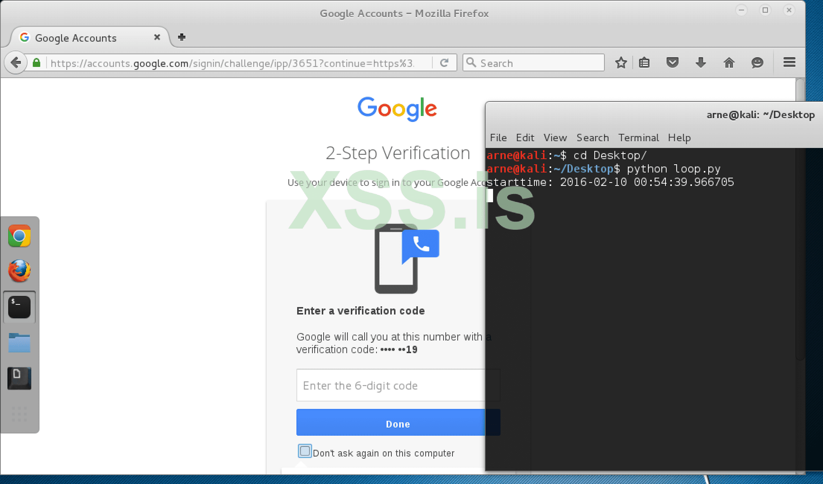Open the Downloads arrow icon
This screenshot has width=823, height=484.
pyautogui.click(x=700, y=63)
